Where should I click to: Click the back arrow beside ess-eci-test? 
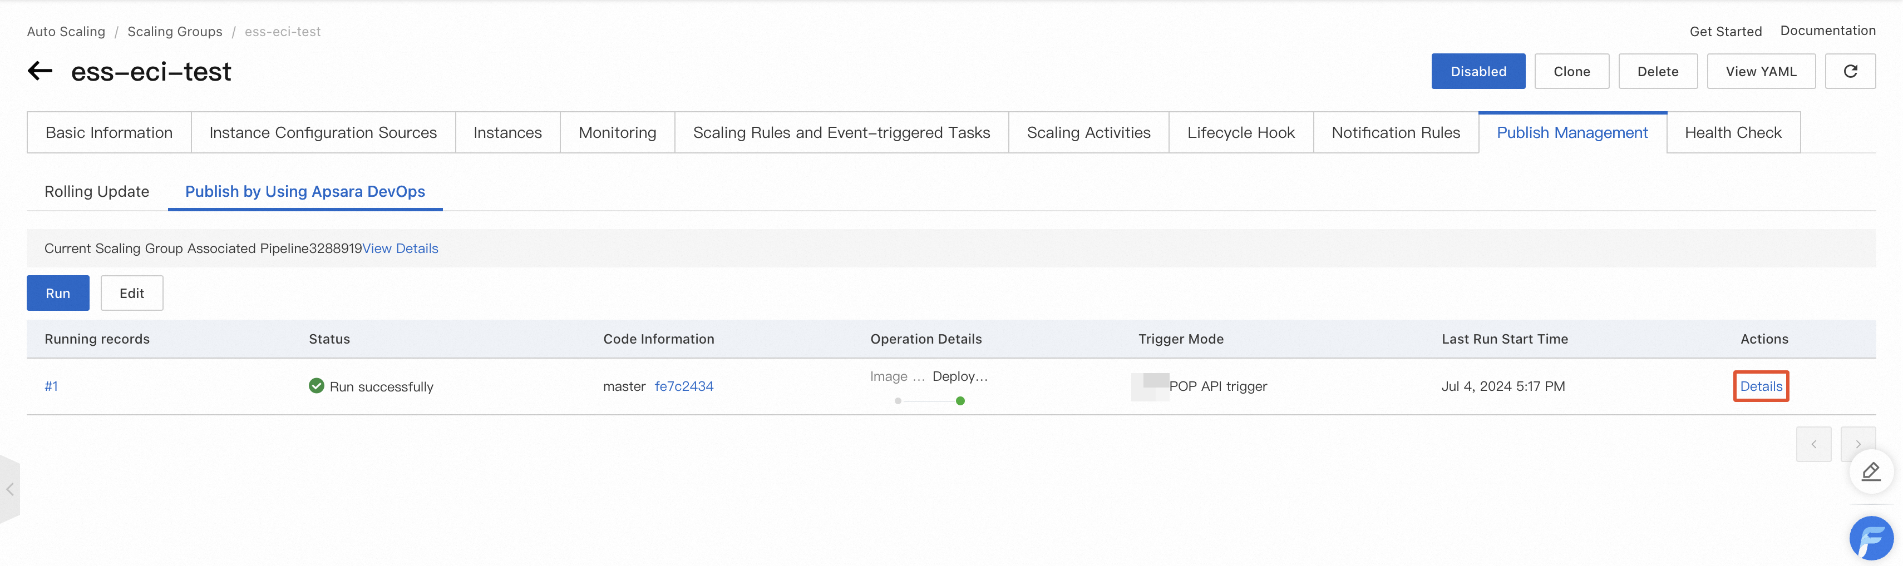pos(40,72)
